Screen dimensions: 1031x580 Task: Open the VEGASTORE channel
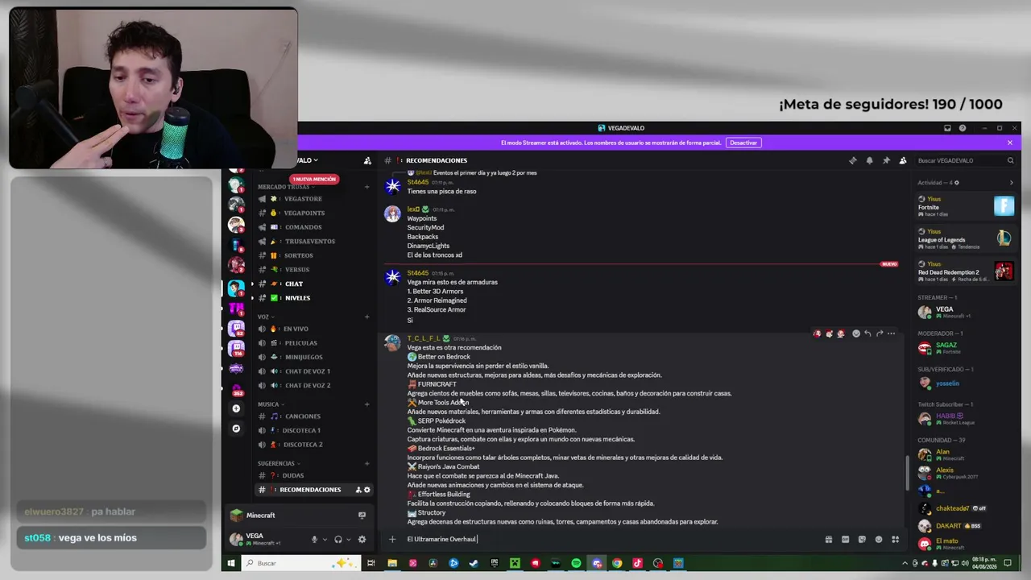pyautogui.click(x=313, y=199)
